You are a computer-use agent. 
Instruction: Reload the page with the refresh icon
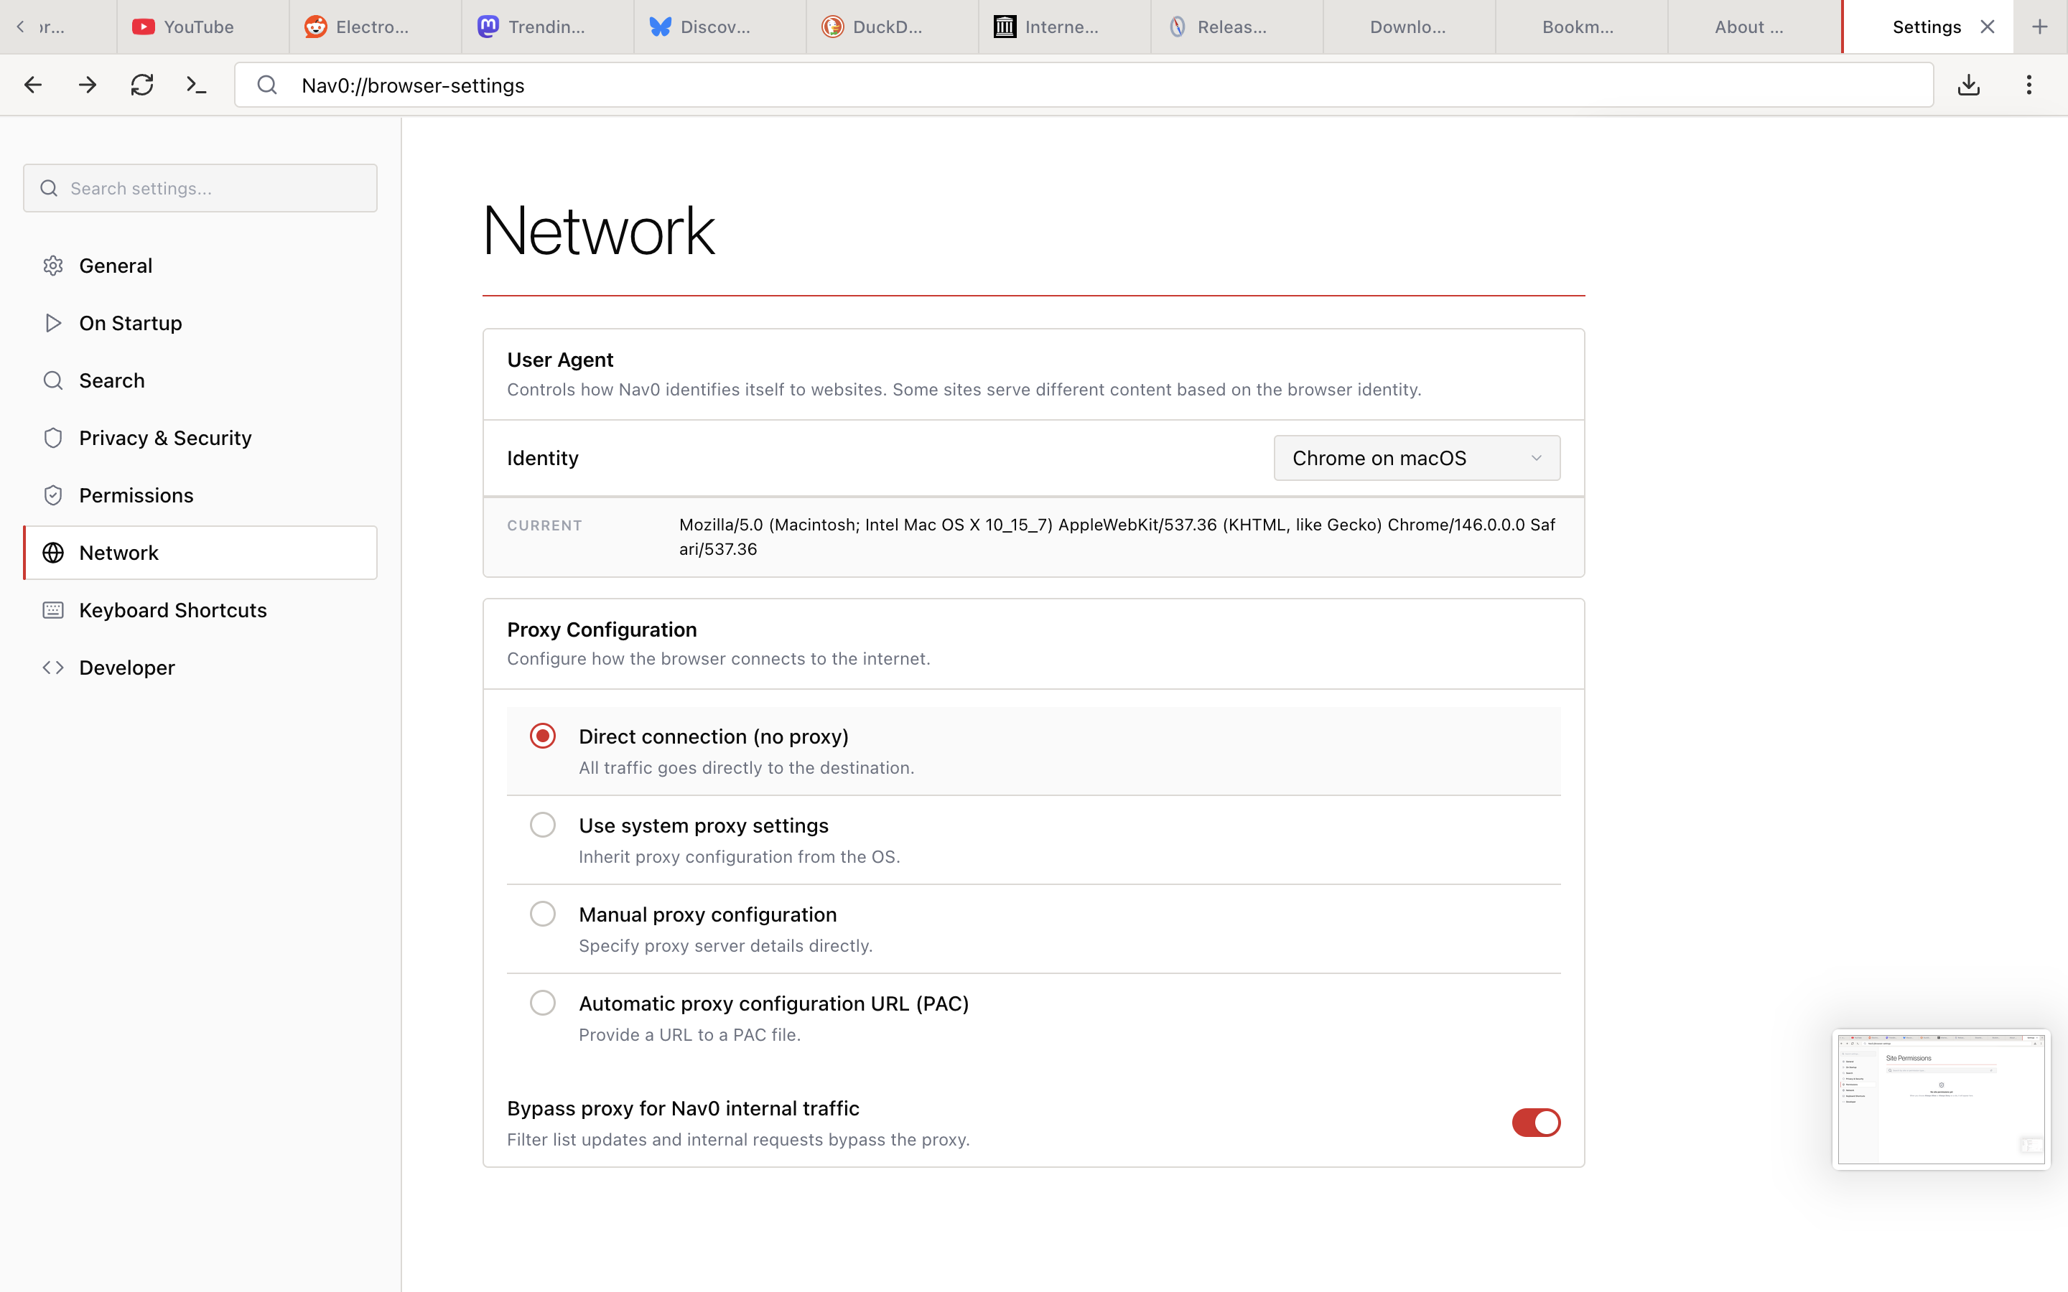coord(142,85)
